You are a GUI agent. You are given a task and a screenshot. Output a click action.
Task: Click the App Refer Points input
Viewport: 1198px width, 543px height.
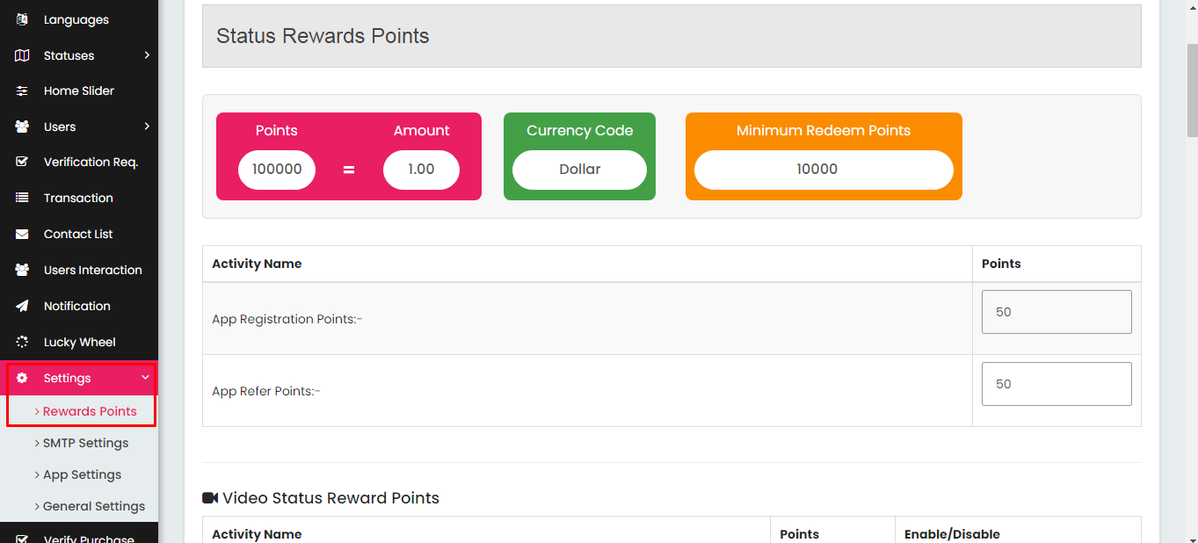point(1056,384)
